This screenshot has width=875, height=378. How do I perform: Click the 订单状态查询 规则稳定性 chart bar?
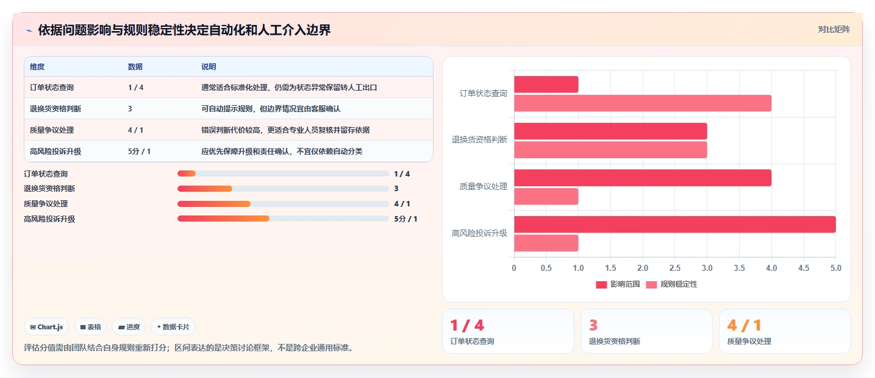click(x=643, y=103)
